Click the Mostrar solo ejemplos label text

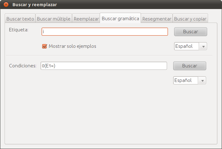[x=72, y=46]
